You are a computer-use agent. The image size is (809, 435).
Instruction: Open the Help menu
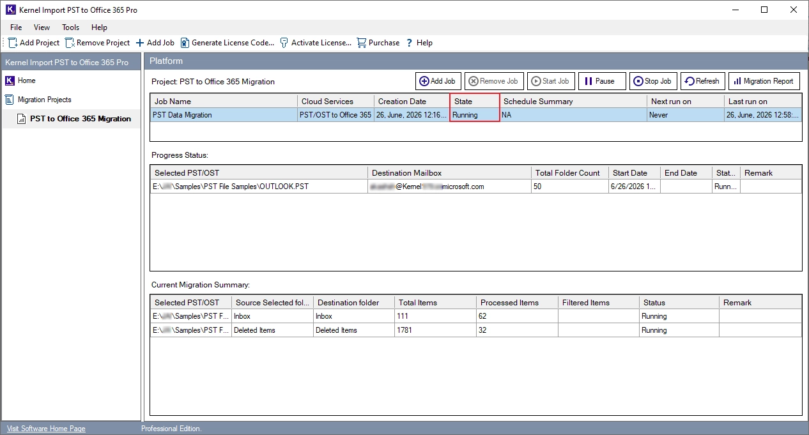tap(99, 27)
